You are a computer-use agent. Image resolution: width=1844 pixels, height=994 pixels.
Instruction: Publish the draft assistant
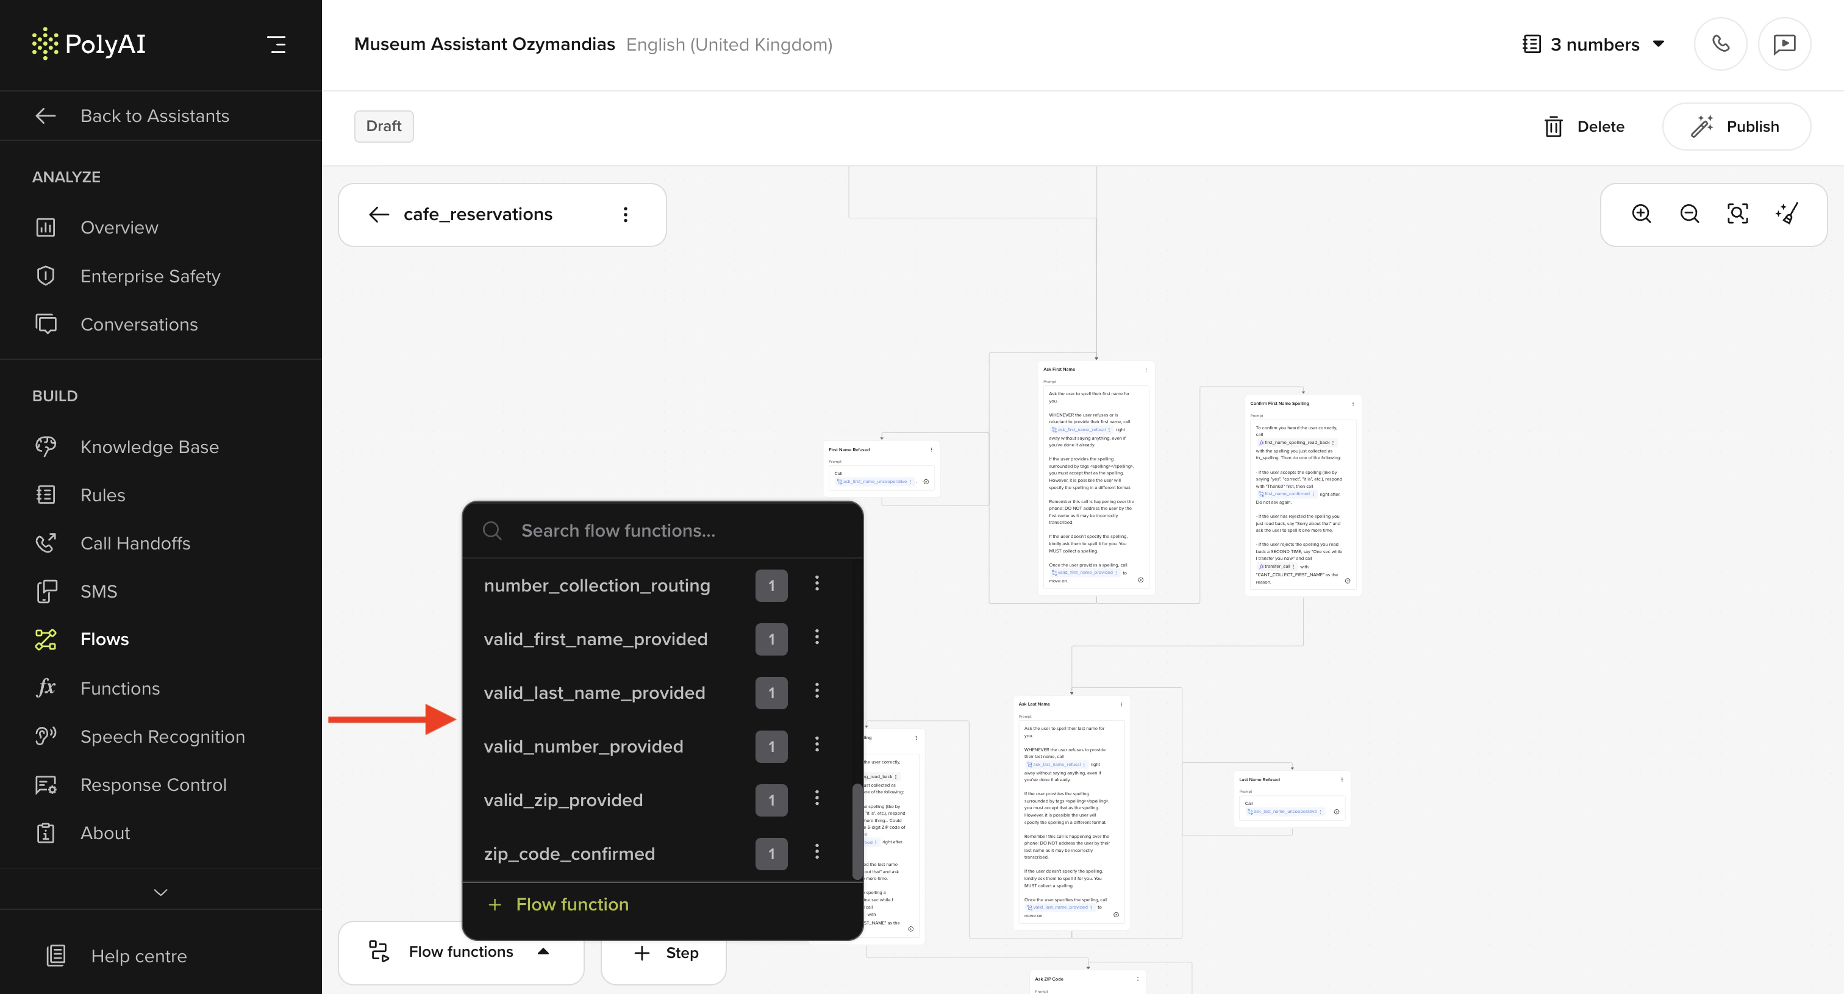pyautogui.click(x=1736, y=127)
